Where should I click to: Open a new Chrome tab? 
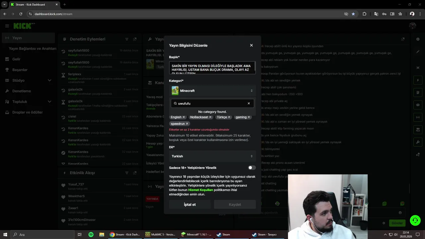pos(64,4)
